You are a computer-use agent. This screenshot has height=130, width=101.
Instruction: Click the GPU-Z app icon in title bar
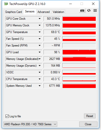(6, 4)
